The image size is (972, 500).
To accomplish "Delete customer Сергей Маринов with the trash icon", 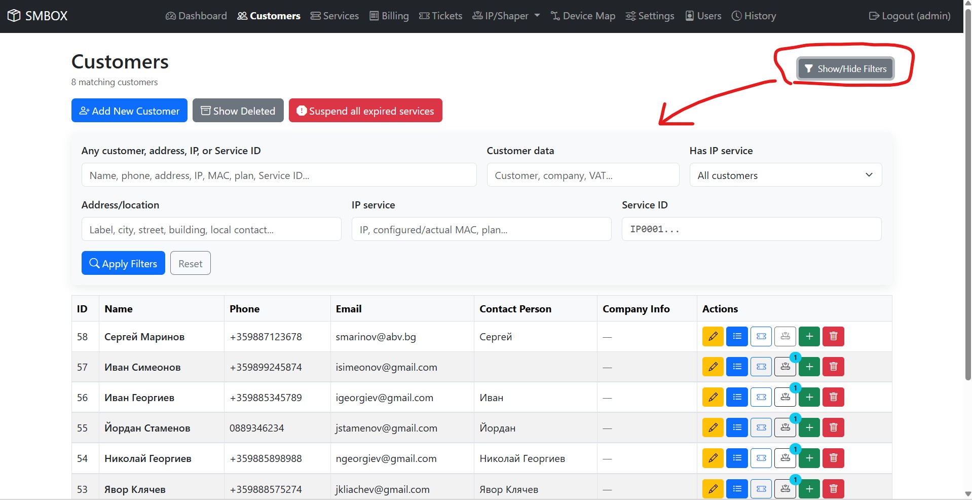I will coord(833,336).
